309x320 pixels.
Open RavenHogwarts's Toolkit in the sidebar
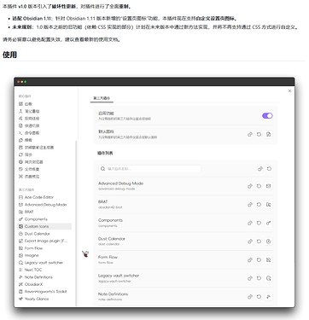pos(43,292)
